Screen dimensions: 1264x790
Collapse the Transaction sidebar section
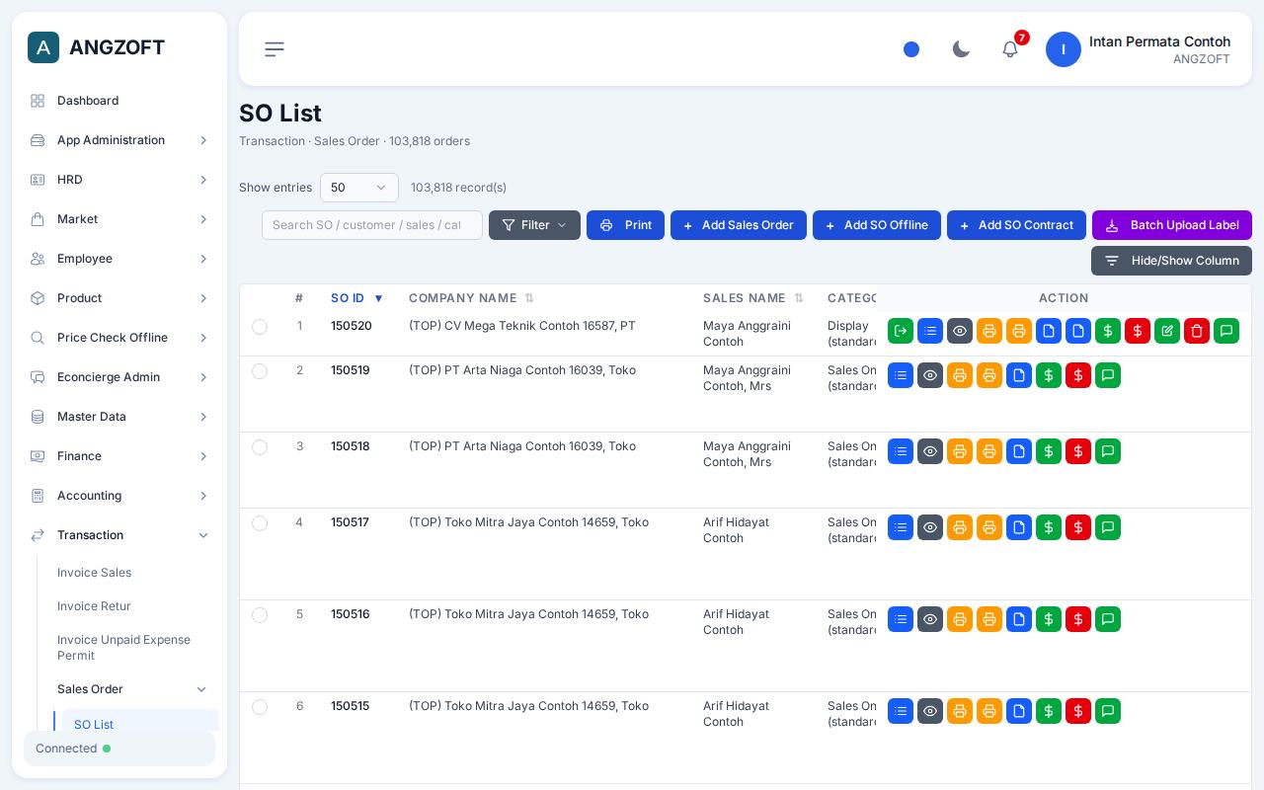tap(119, 535)
